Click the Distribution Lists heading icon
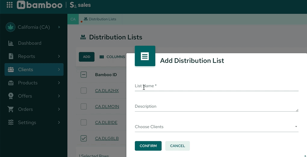 click(83, 37)
